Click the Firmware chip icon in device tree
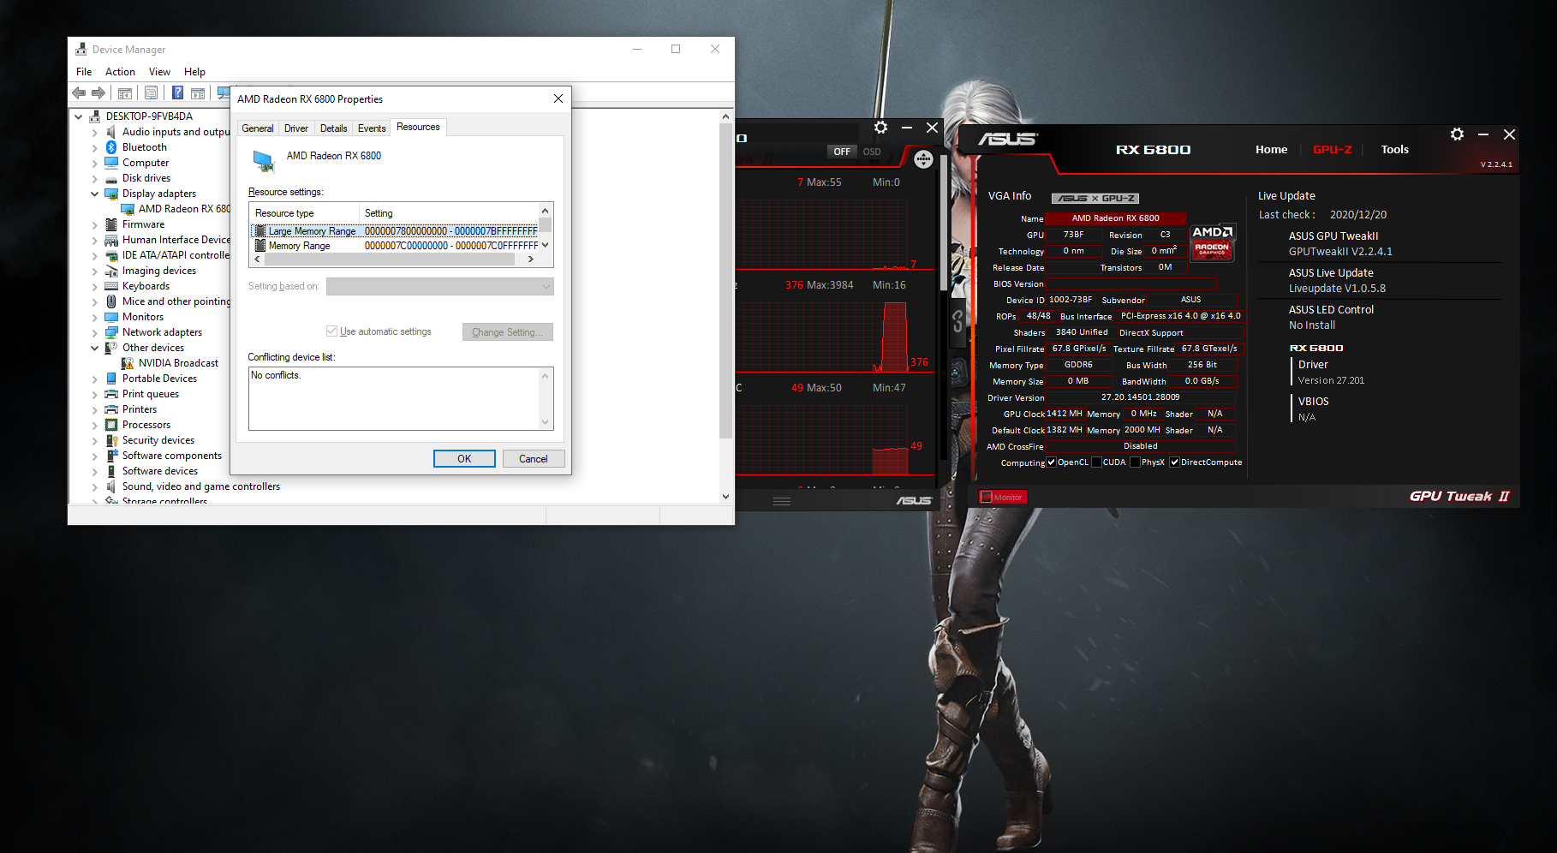 point(111,224)
